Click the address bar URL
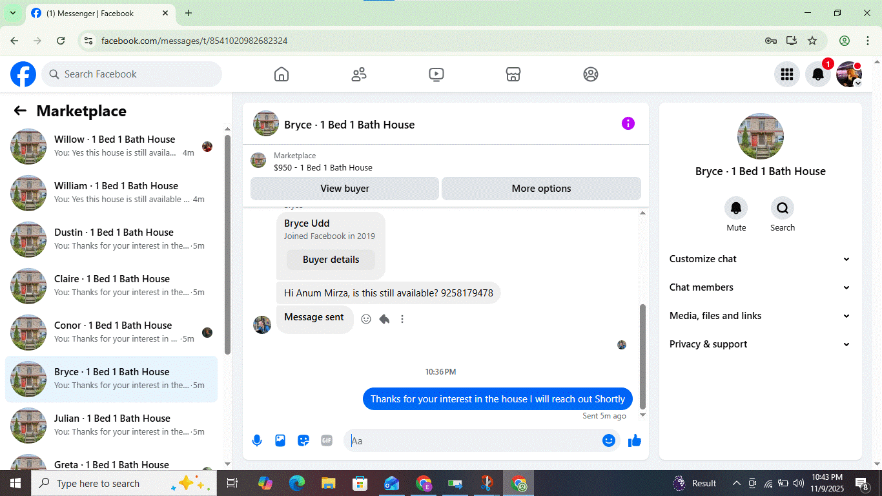The image size is (882, 496). pos(194,41)
